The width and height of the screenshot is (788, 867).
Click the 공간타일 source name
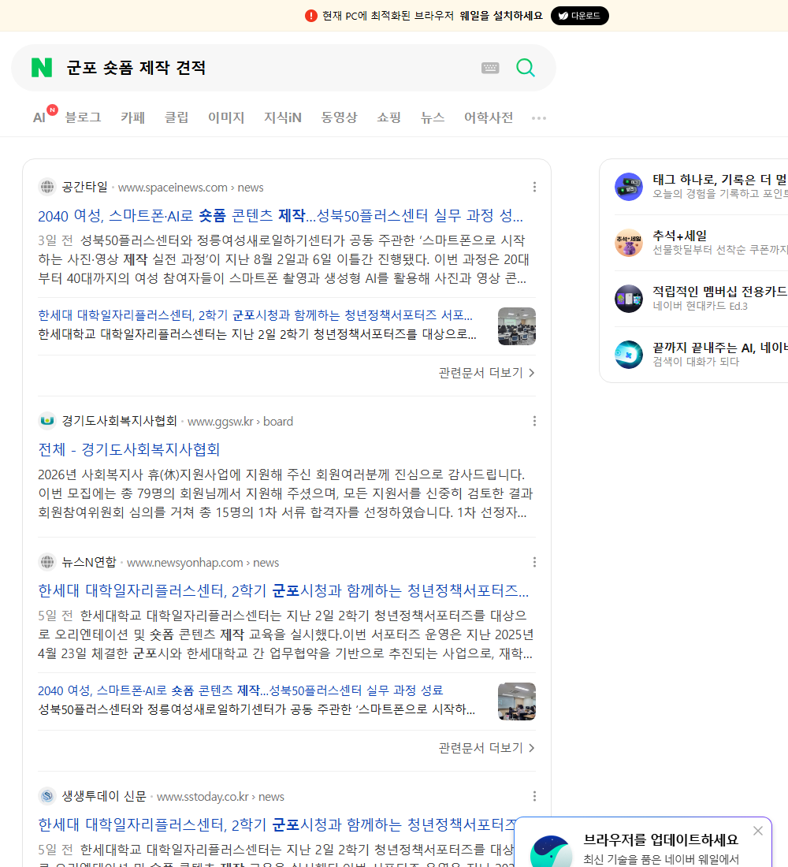tap(84, 187)
